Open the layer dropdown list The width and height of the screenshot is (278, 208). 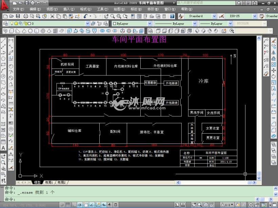pos(87,23)
